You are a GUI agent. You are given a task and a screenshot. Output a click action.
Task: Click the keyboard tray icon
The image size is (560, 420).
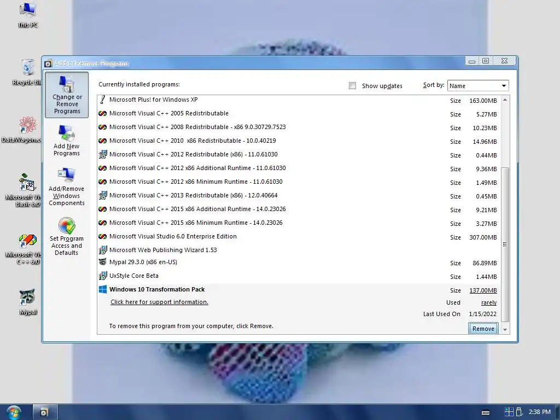pyautogui.click(x=486, y=412)
